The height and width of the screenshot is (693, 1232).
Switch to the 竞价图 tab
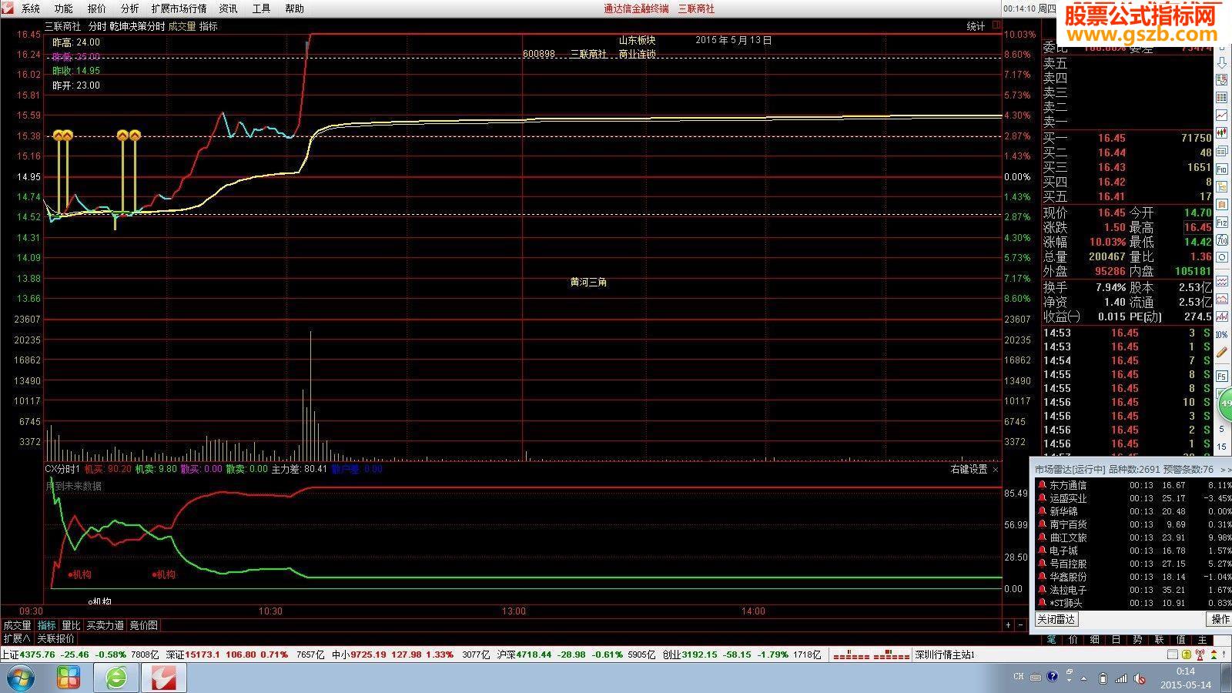coord(143,625)
